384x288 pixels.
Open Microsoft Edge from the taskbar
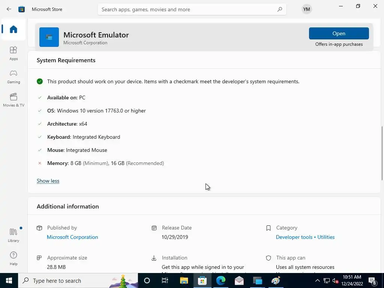(x=220, y=280)
